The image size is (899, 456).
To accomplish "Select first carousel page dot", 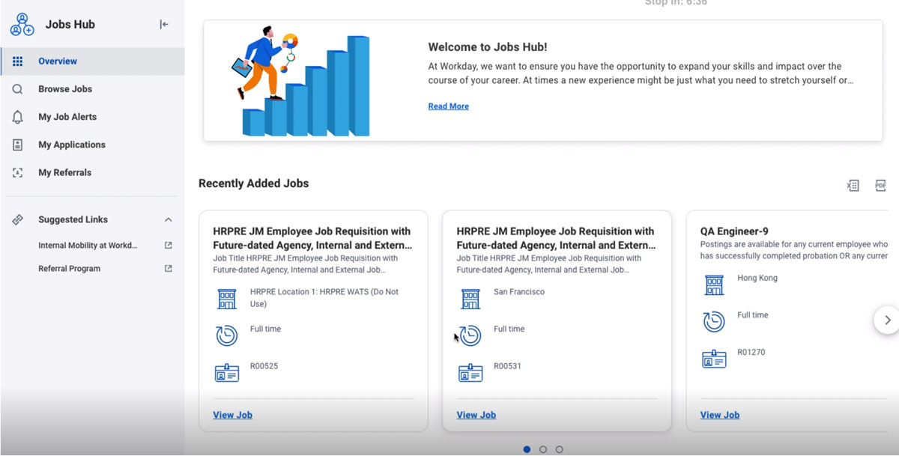I will [x=527, y=449].
